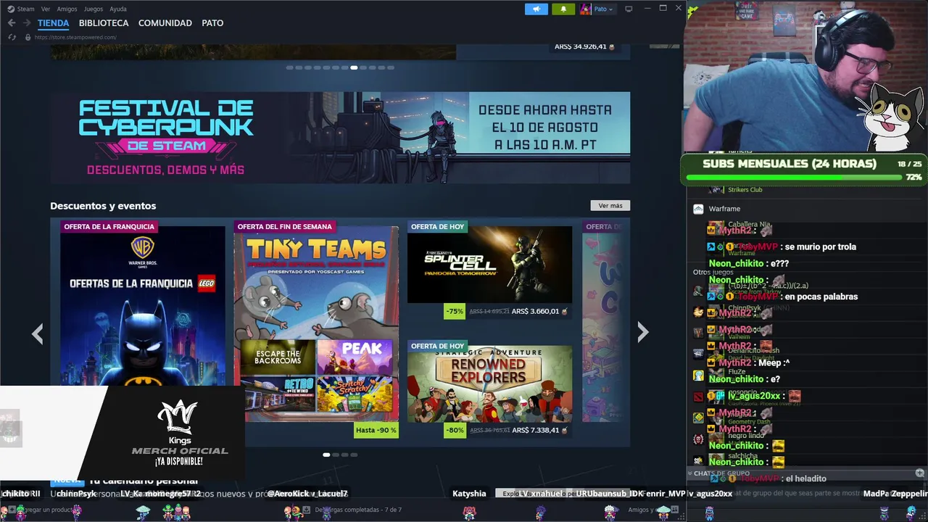
Task: Switch to the COMUNIDAD tab
Action: tap(165, 23)
